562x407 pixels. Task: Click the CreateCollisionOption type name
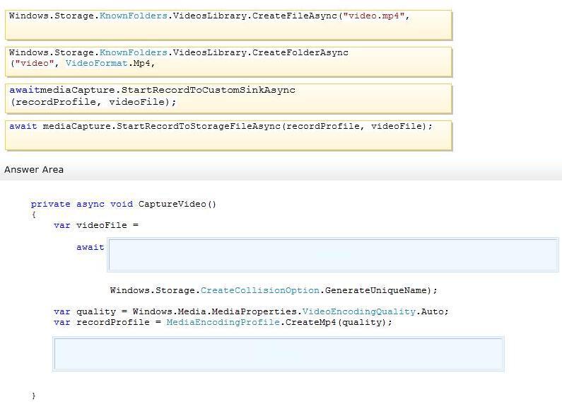tap(260, 290)
